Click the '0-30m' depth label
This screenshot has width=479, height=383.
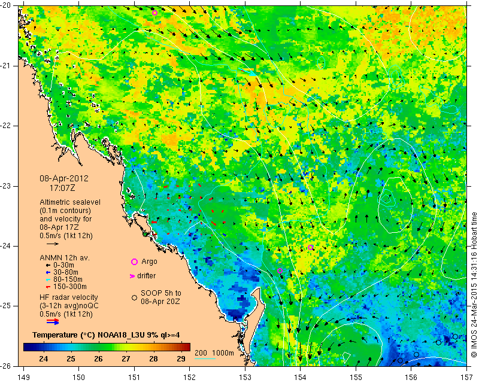[63, 265]
